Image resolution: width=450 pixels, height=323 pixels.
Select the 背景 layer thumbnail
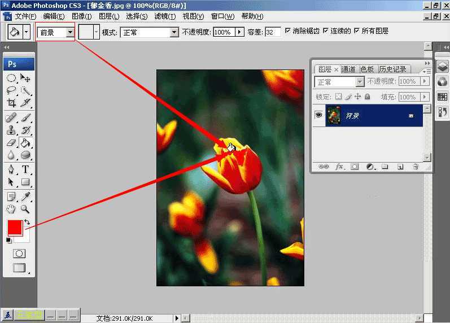click(334, 115)
